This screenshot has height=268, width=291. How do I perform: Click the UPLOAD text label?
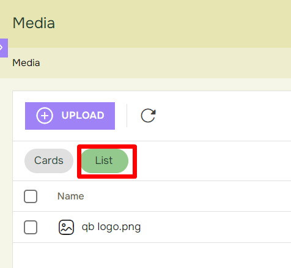83,116
